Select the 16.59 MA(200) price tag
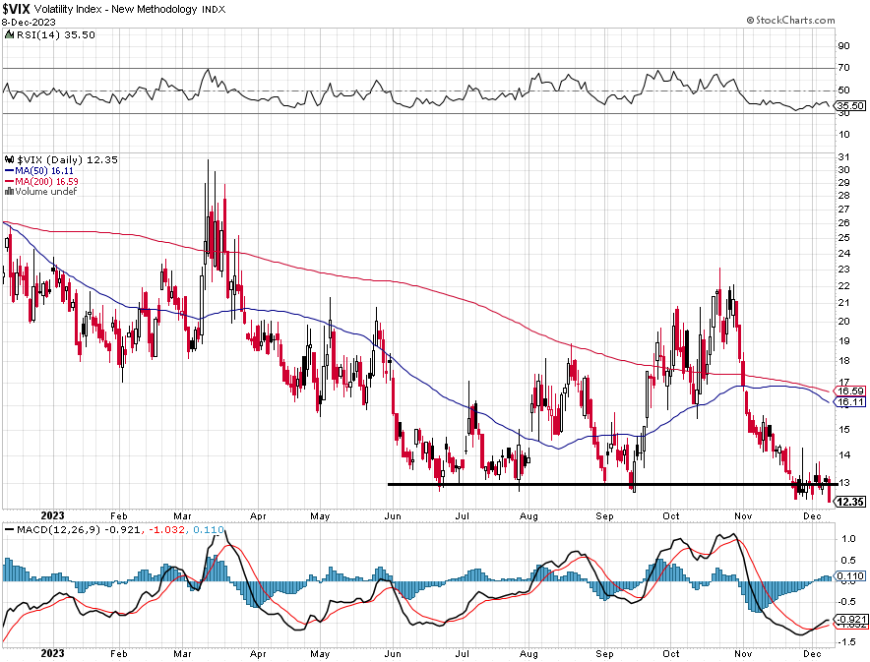The width and height of the screenshot is (870, 662). point(850,391)
